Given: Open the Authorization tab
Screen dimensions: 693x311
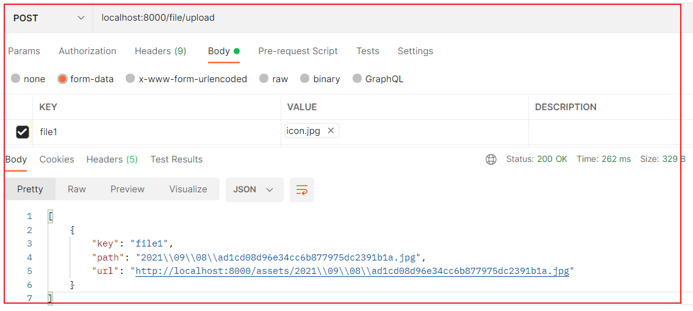Looking at the screenshot, I should [x=87, y=51].
